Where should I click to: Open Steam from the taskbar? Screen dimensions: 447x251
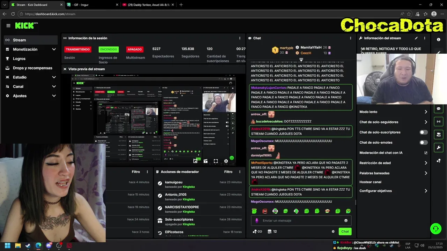pyautogui.click(x=28, y=245)
